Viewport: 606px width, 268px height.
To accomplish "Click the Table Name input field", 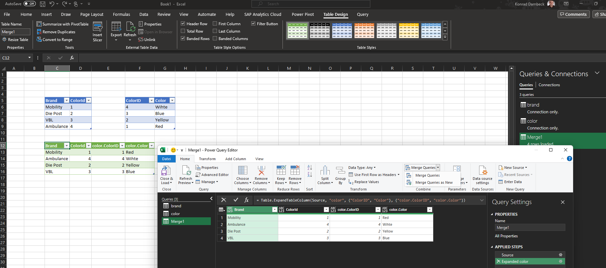I will pos(15,32).
